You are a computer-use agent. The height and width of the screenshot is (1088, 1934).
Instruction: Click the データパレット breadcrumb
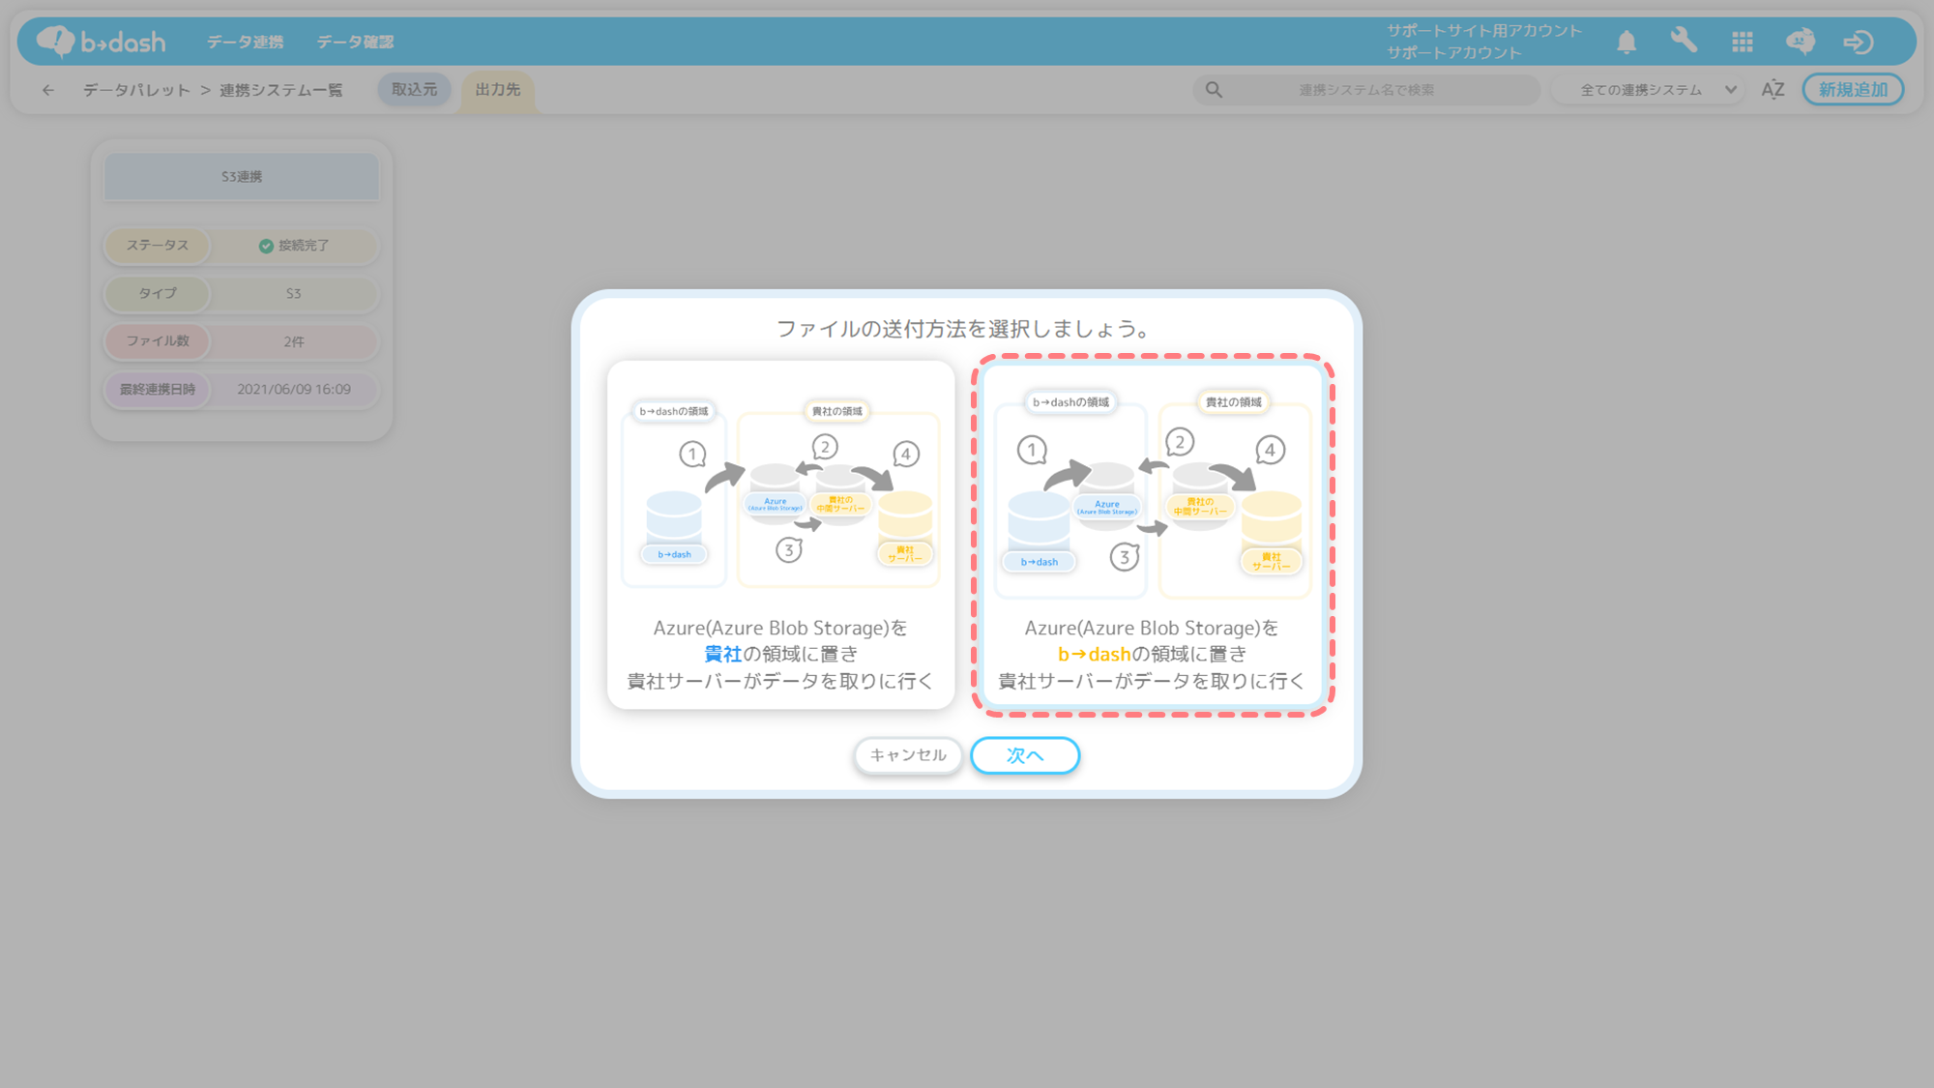[x=136, y=90]
